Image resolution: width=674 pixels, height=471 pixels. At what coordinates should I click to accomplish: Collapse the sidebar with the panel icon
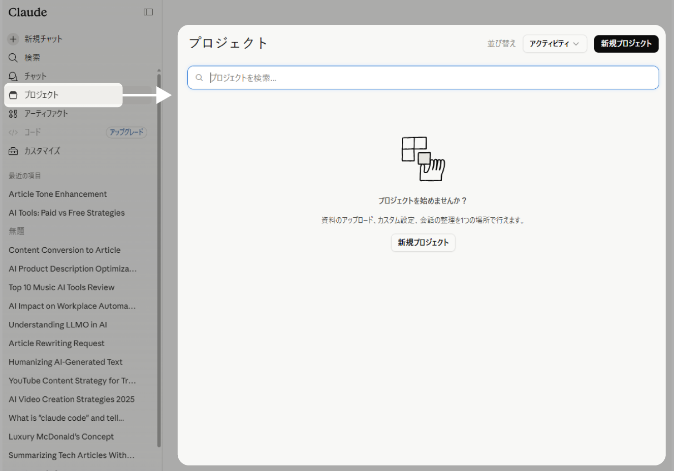(148, 12)
